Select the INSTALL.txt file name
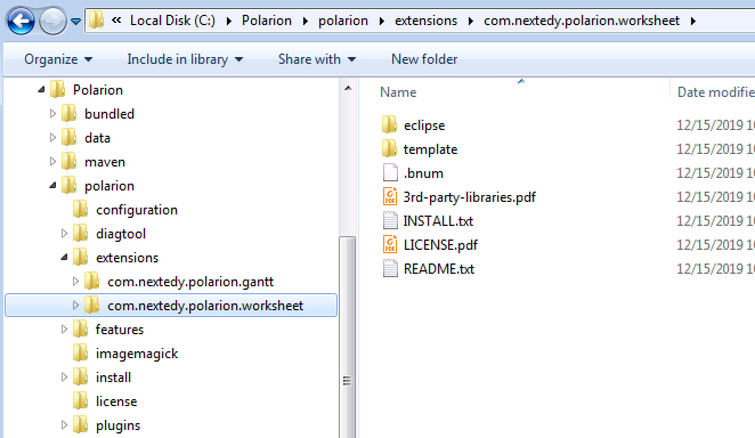Screen dimensions: 755x438 438,221
